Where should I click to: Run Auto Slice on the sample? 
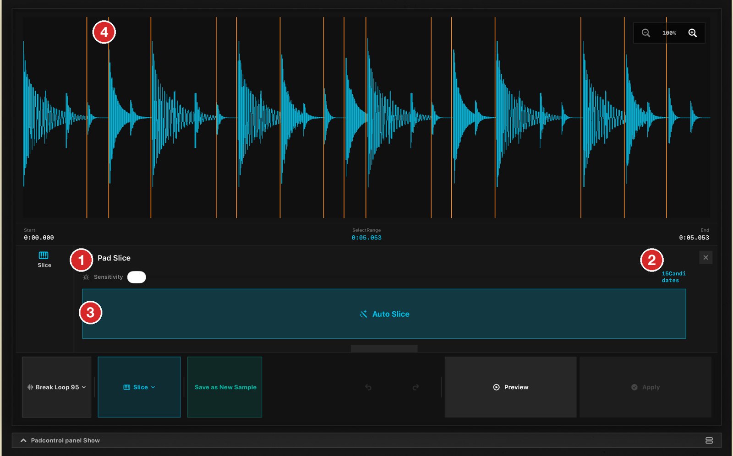tap(384, 314)
